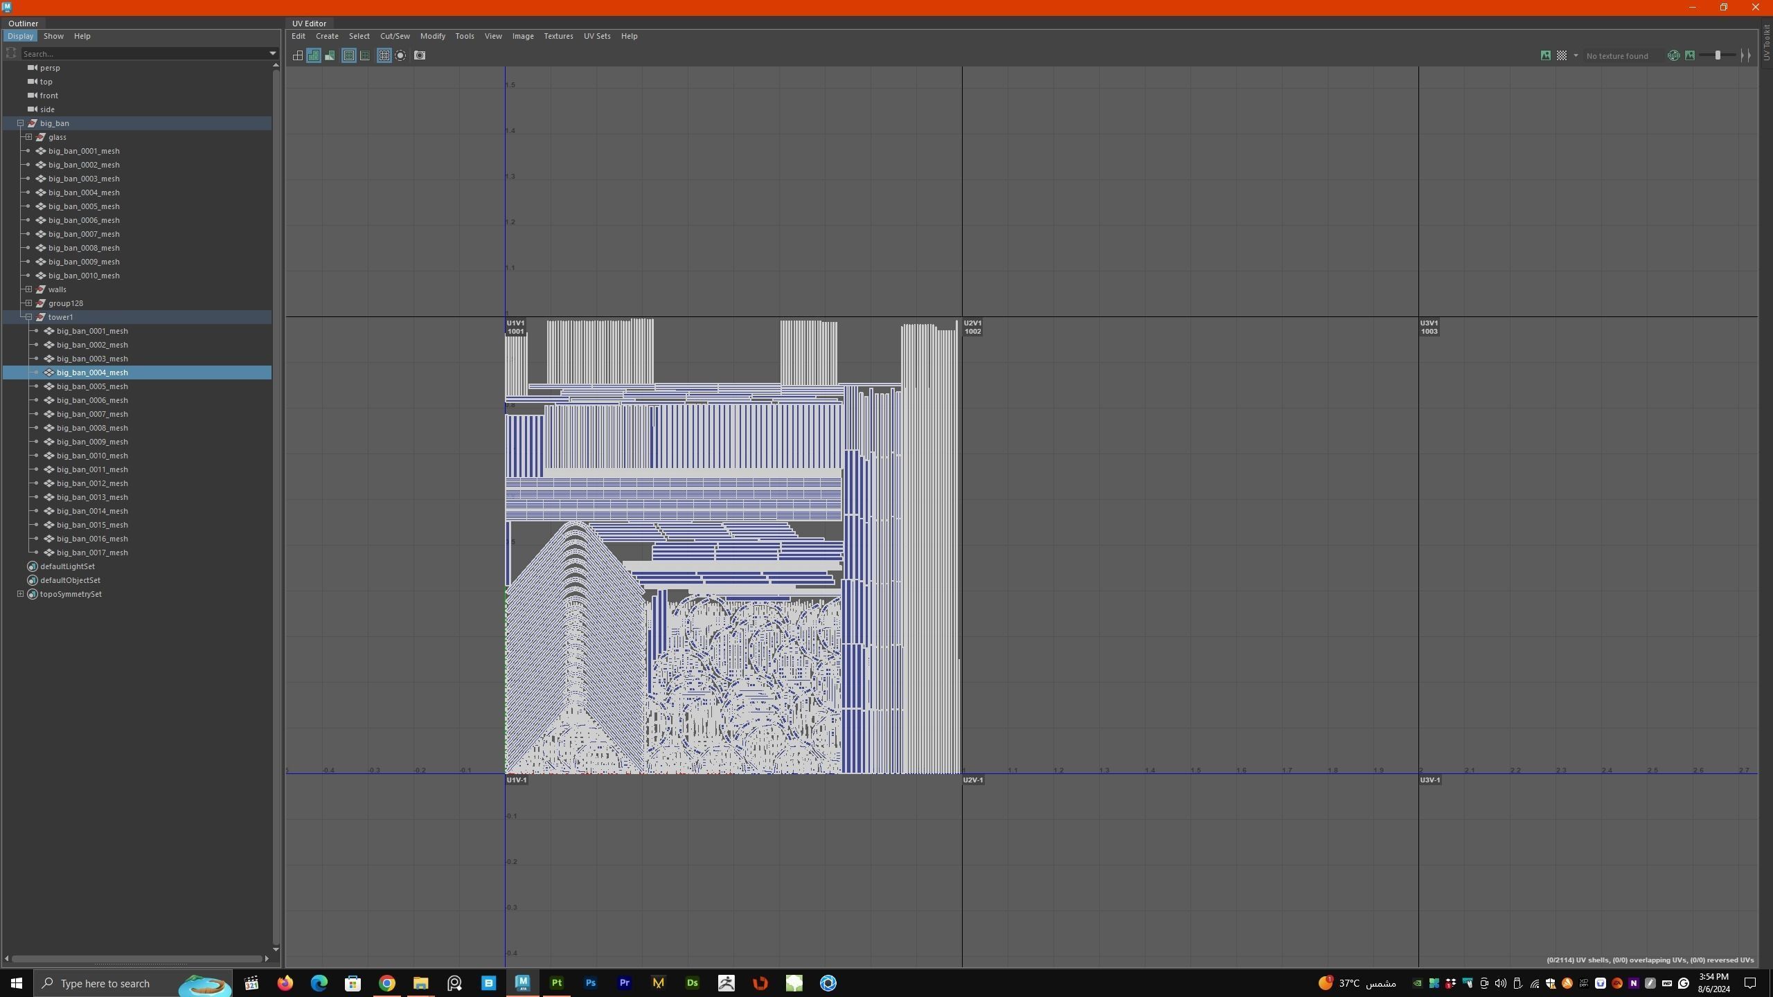Toggle texture borders display icon
The image size is (1773, 997).
click(x=348, y=55)
